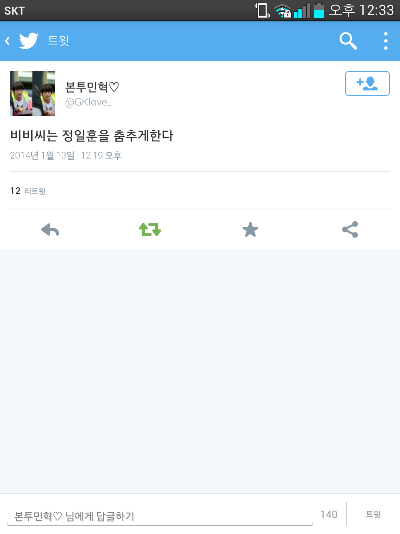Open the @GKlove_ handle

[x=88, y=102]
